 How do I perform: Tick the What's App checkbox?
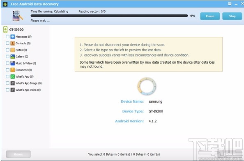click(x=7, y=76)
